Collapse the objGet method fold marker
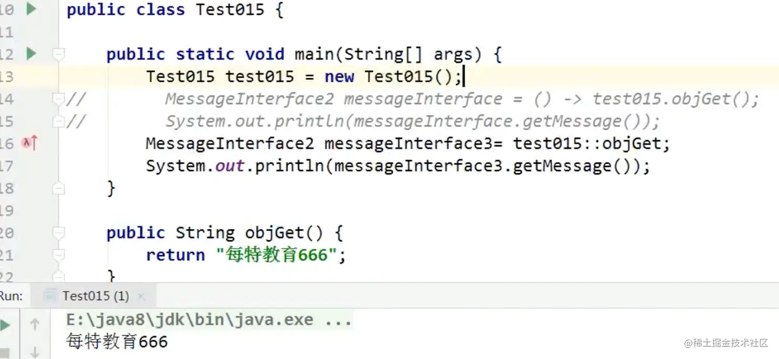Screen dimensions: 779x359 click(x=59, y=233)
